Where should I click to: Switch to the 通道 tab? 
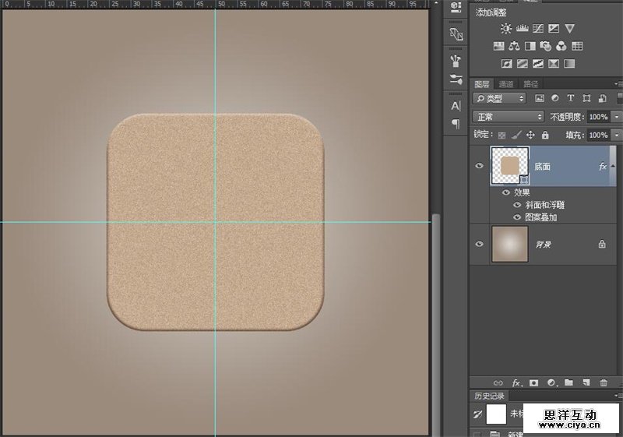tap(506, 84)
